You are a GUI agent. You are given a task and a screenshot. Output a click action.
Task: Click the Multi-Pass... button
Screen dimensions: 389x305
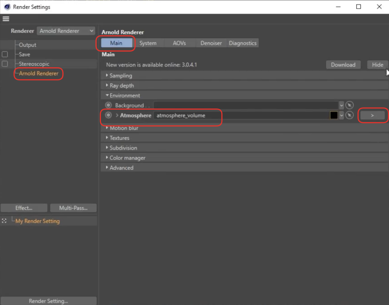coord(74,208)
